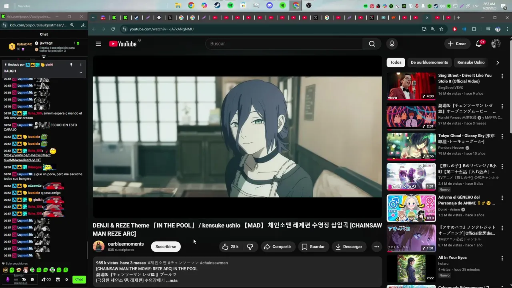Screen dimensions: 512x288
Task: Open the Kick chat settings gear
Action: (67, 280)
